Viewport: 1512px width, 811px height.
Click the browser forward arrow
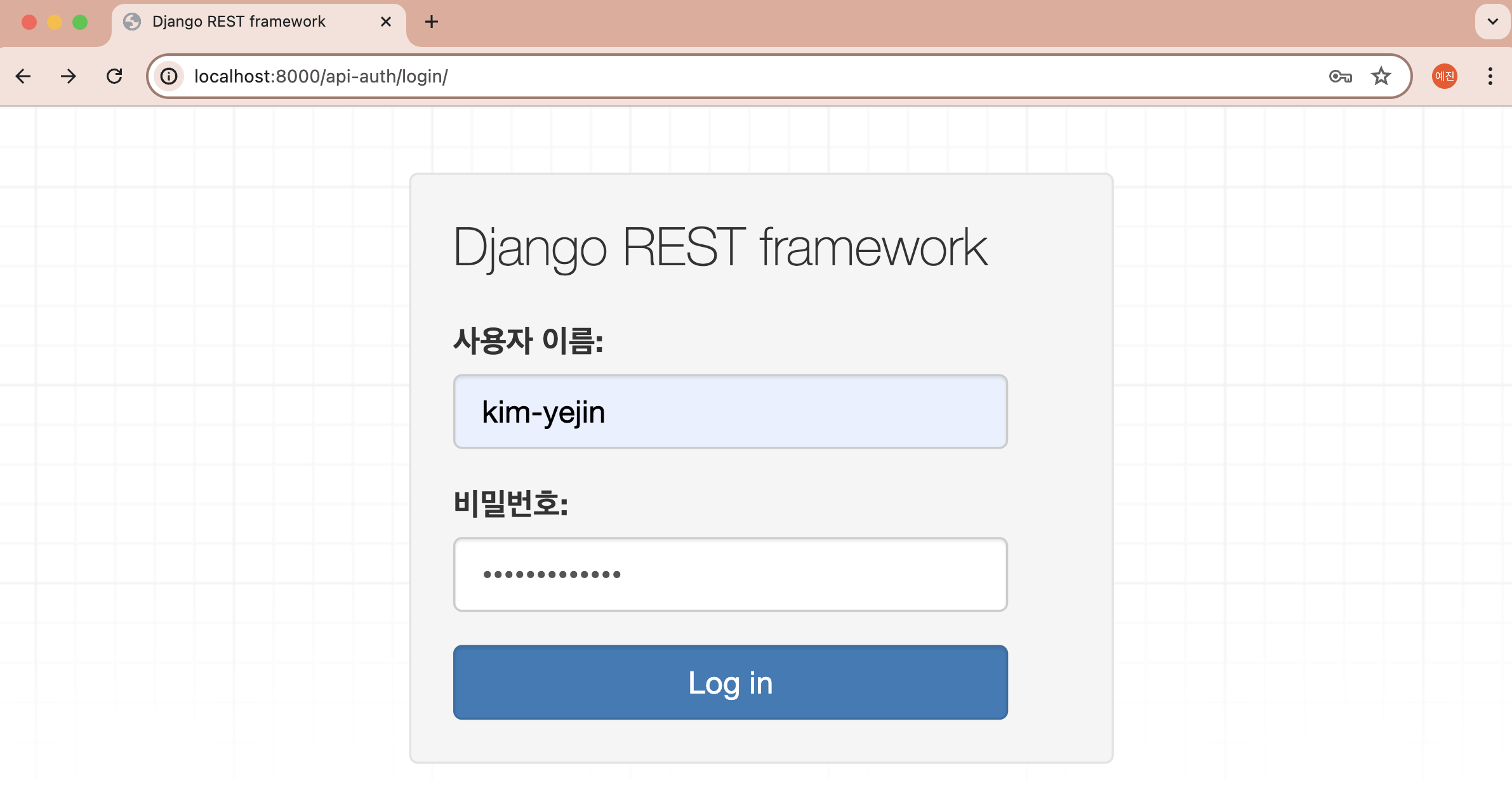(69, 76)
